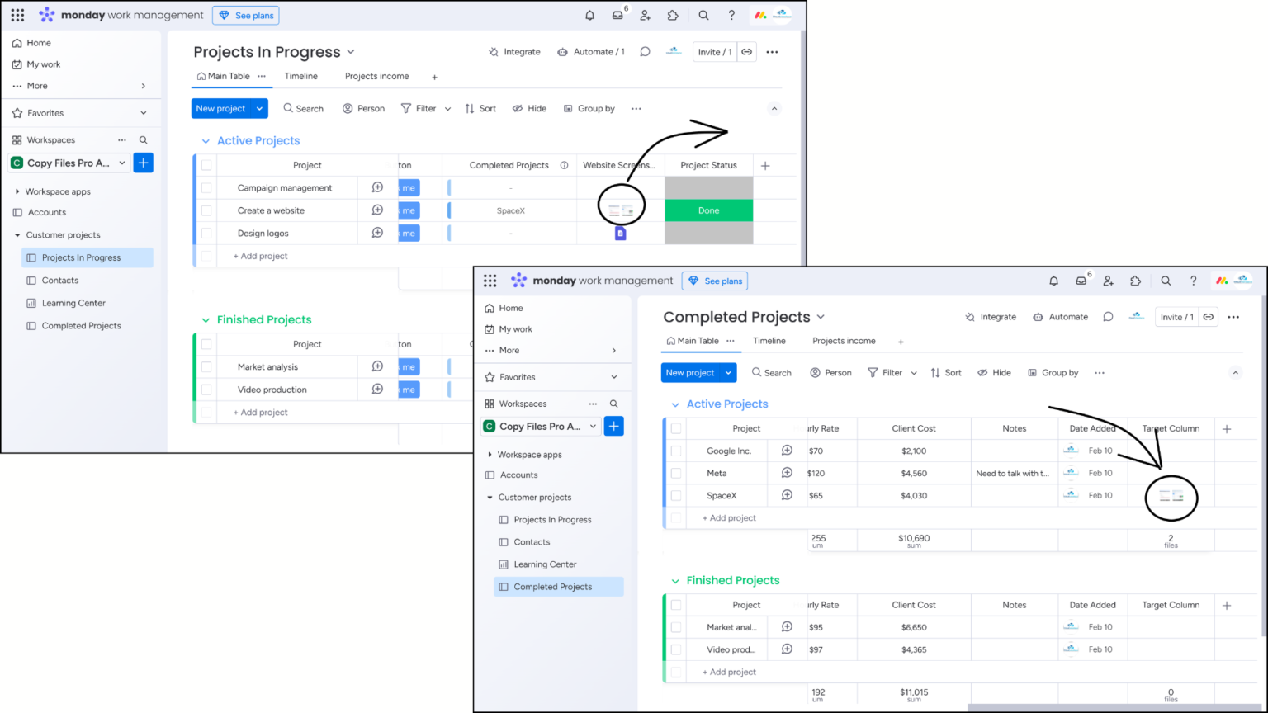
Task: Check the Meta row checkbox
Action: point(676,473)
